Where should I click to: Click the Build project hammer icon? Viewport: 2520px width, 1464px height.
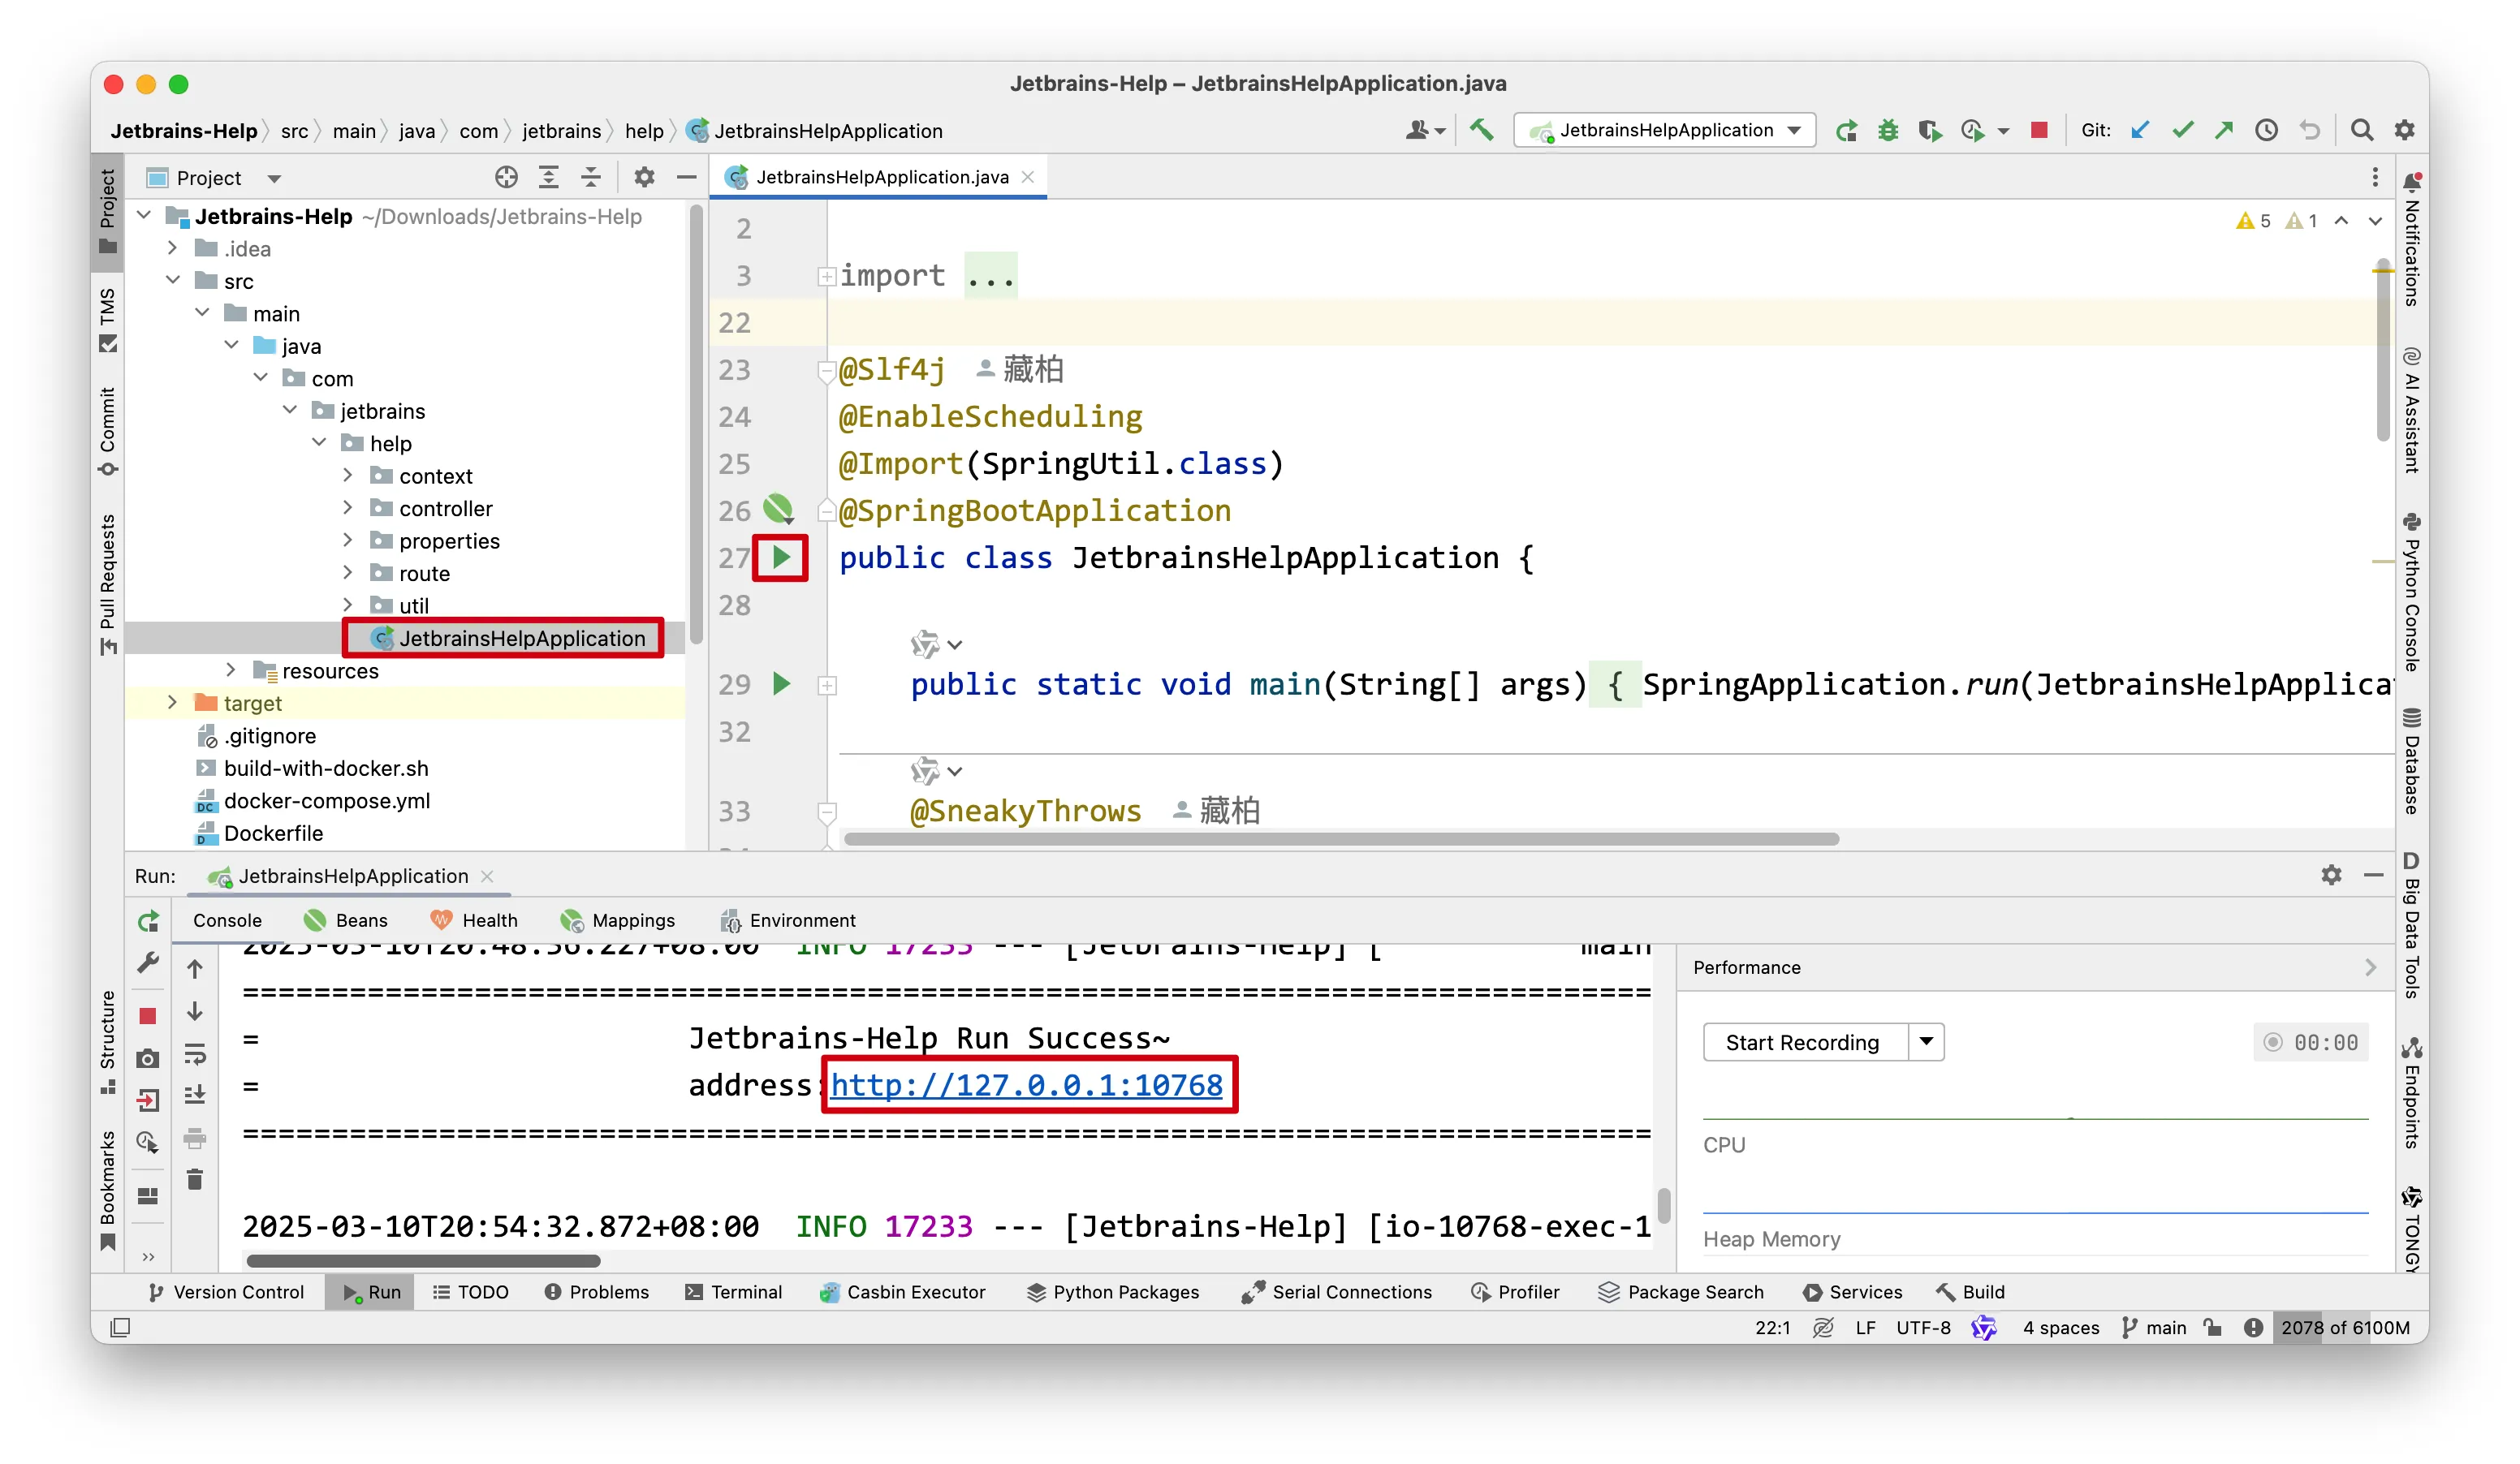pos(1481,130)
